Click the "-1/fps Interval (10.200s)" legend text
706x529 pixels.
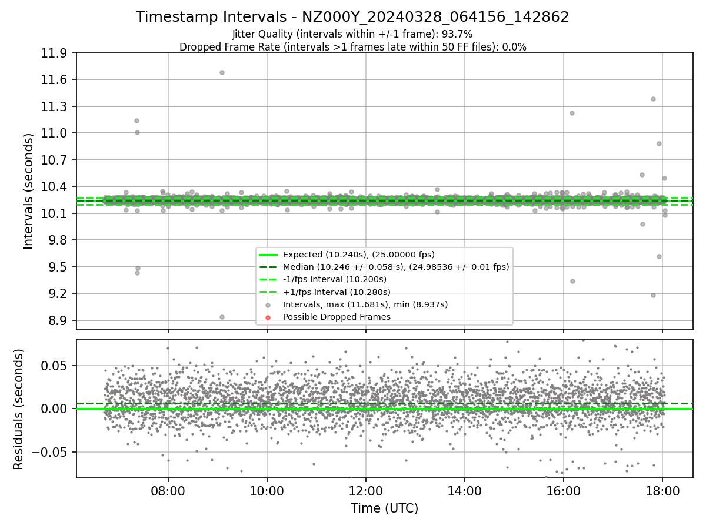click(x=335, y=279)
